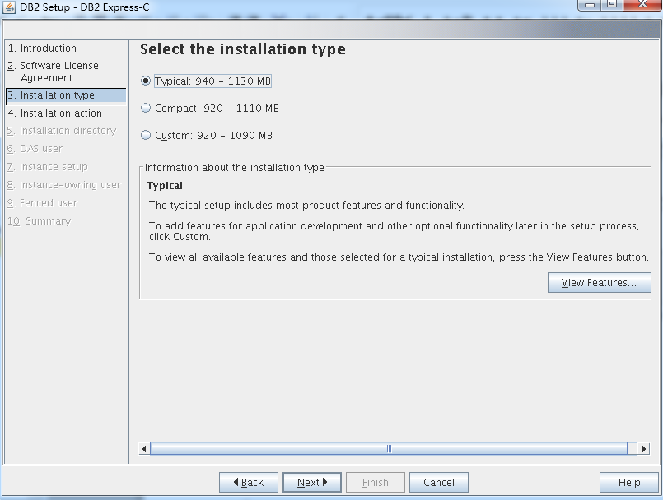Click 'Information about the installation type' label
This screenshot has height=500, width=663.
234,168
